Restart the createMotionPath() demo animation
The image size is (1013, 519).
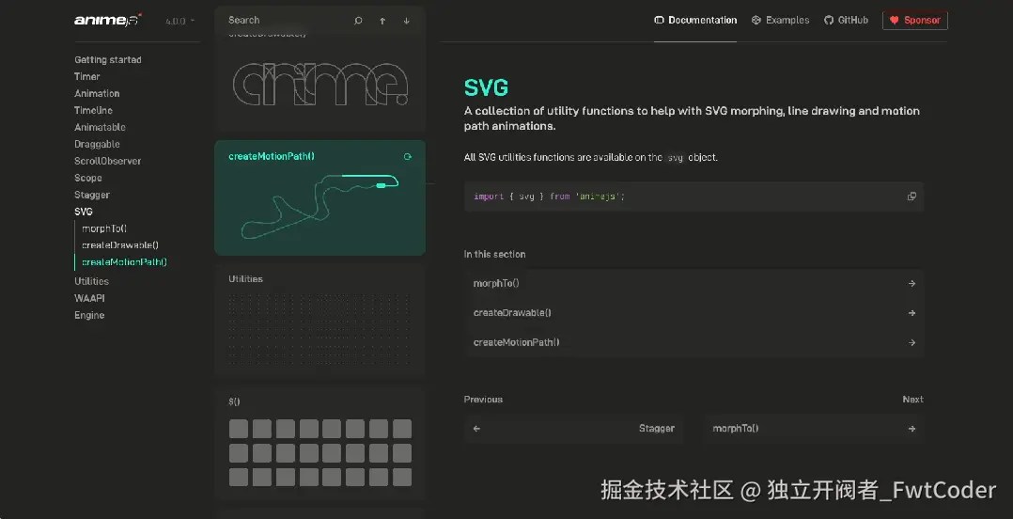click(407, 156)
